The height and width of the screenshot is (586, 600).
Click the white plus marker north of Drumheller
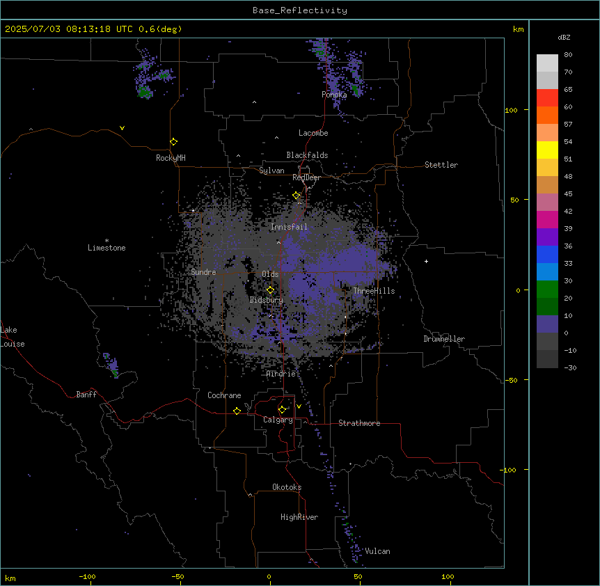(x=426, y=261)
